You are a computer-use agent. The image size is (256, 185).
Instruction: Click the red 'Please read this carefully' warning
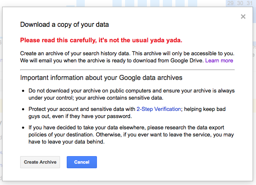tap(101, 40)
